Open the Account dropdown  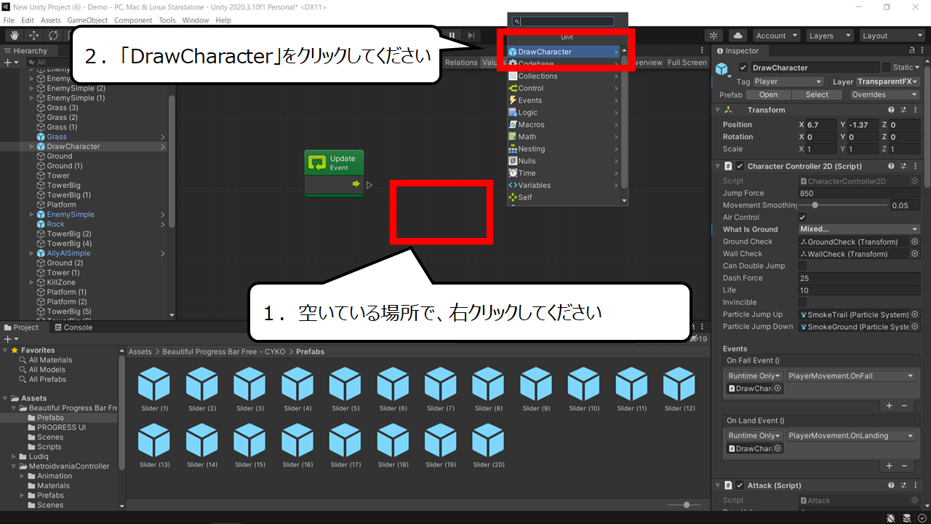click(776, 36)
